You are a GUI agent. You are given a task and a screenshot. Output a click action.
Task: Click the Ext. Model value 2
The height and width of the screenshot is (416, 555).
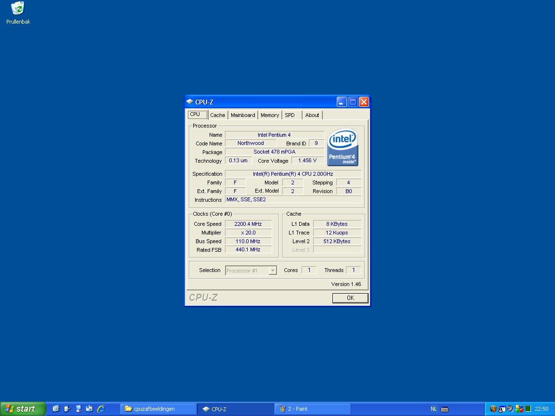[293, 191]
